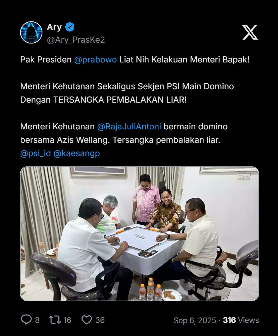Viewport: 278px width, 336px height.
Task: Like the post with the heart icon
Action: pyautogui.click(x=87, y=320)
